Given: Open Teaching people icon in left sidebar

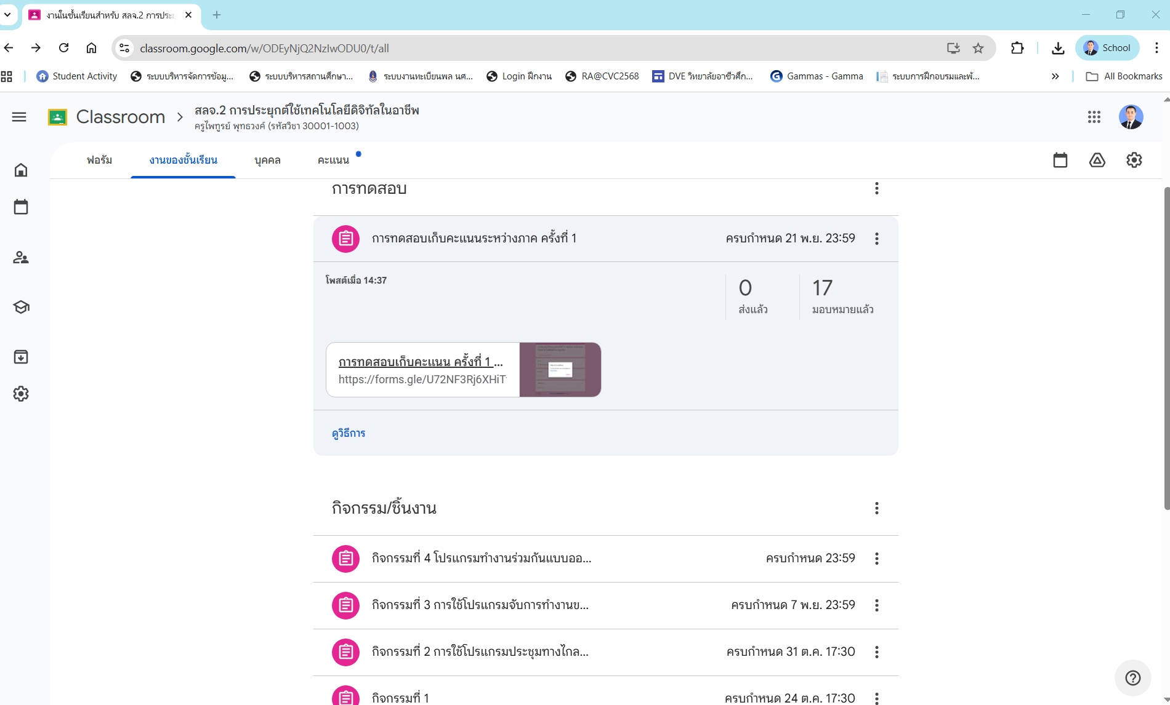Looking at the screenshot, I should click(x=21, y=257).
